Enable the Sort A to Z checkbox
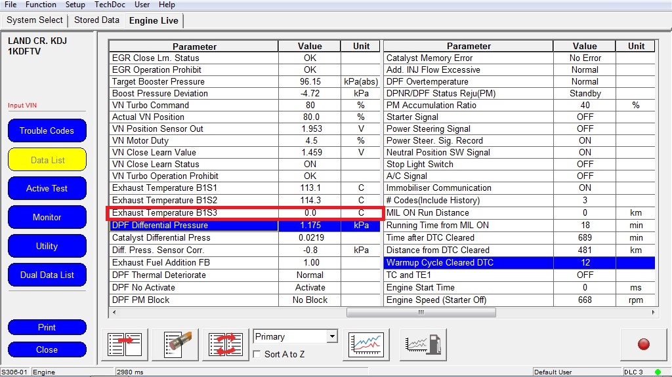The width and height of the screenshot is (672, 377). pos(258,354)
